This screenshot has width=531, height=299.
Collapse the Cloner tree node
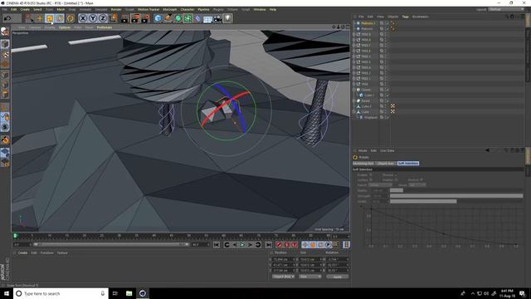click(354, 90)
